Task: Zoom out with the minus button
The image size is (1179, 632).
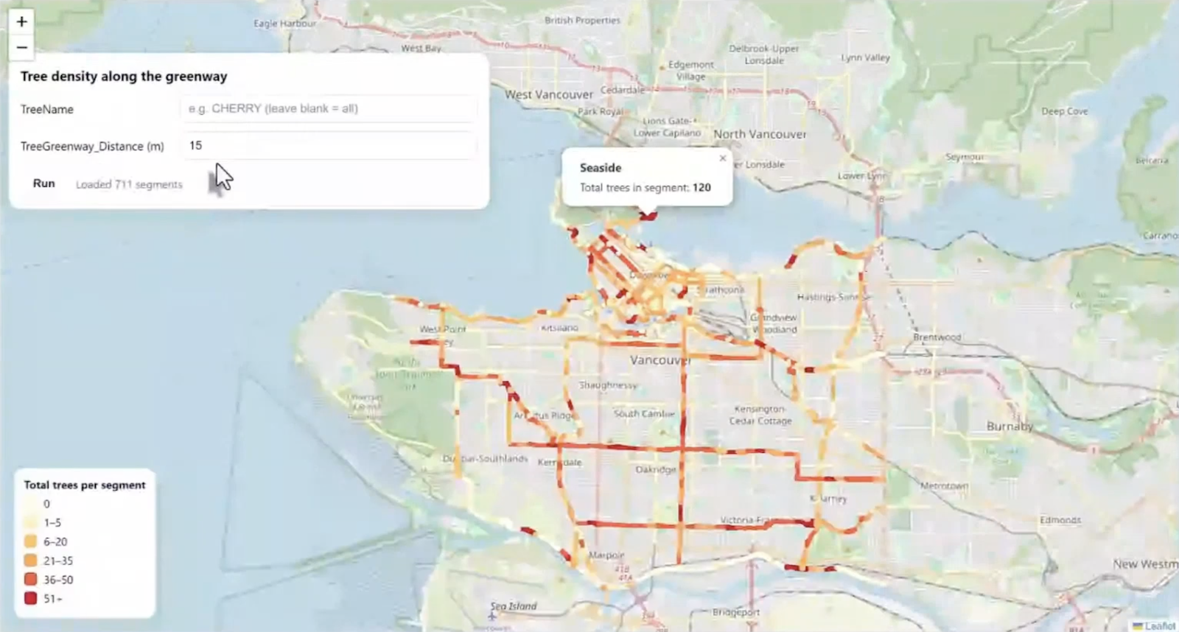Action: point(22,48)
